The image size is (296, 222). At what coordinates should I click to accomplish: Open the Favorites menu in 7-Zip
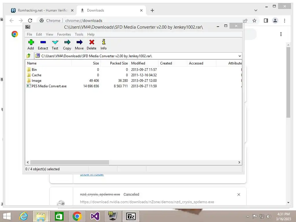pos(64,34)
